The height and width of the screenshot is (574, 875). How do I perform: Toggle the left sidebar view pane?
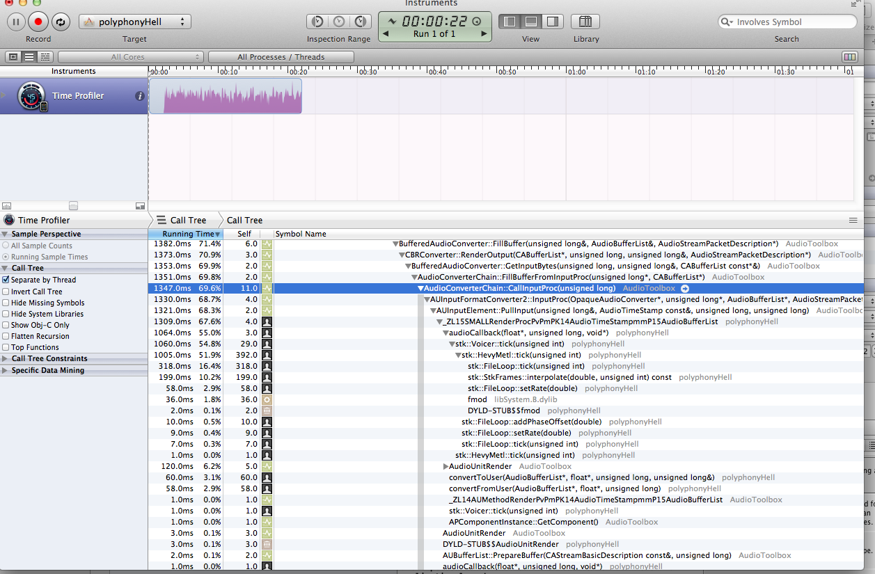click(510, 22)
